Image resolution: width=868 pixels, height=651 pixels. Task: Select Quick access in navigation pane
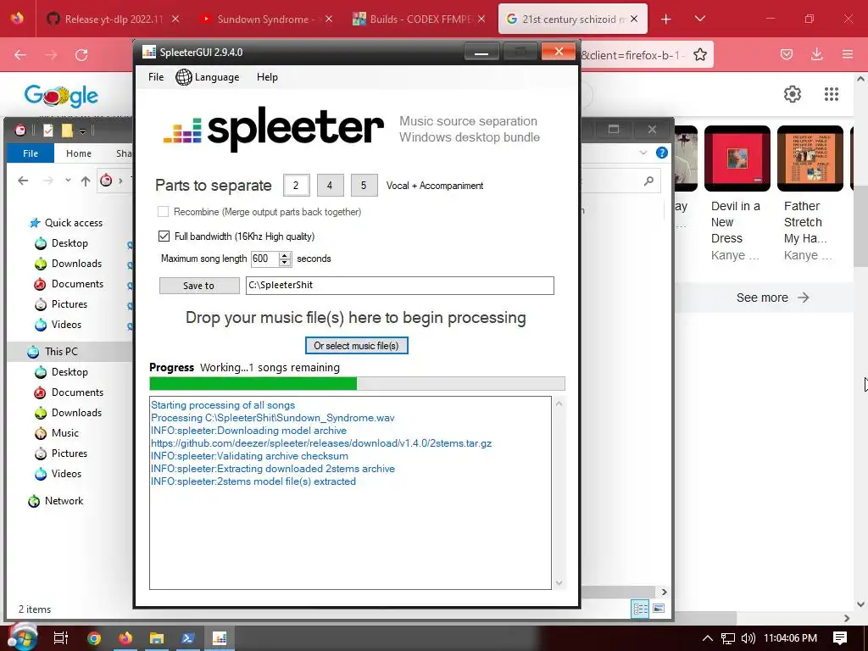coord(66,223)
